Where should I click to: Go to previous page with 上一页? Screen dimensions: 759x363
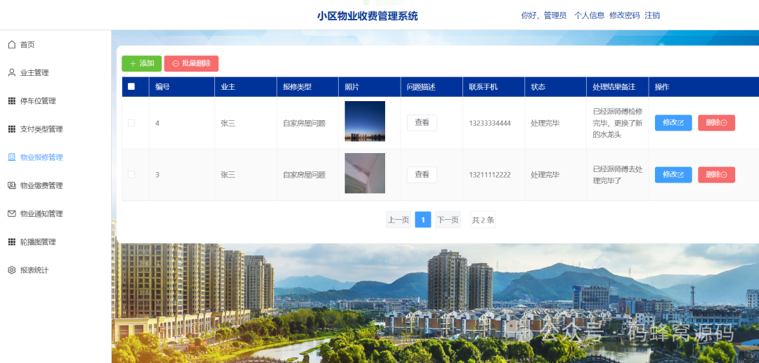(398, 220)
